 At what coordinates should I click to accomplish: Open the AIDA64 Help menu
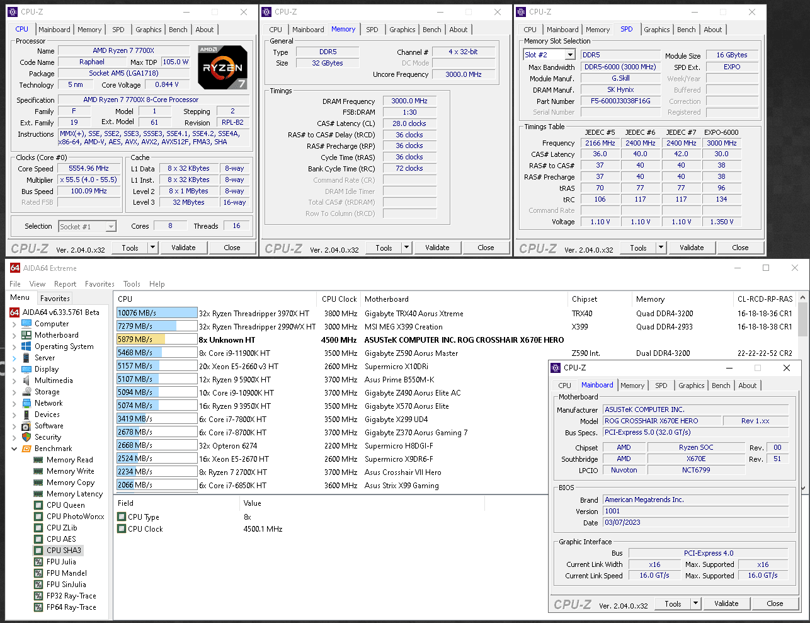click(x=157, y=284)
